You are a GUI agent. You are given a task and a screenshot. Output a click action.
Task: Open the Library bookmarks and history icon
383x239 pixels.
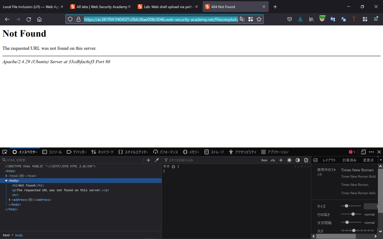pos(311,19)
